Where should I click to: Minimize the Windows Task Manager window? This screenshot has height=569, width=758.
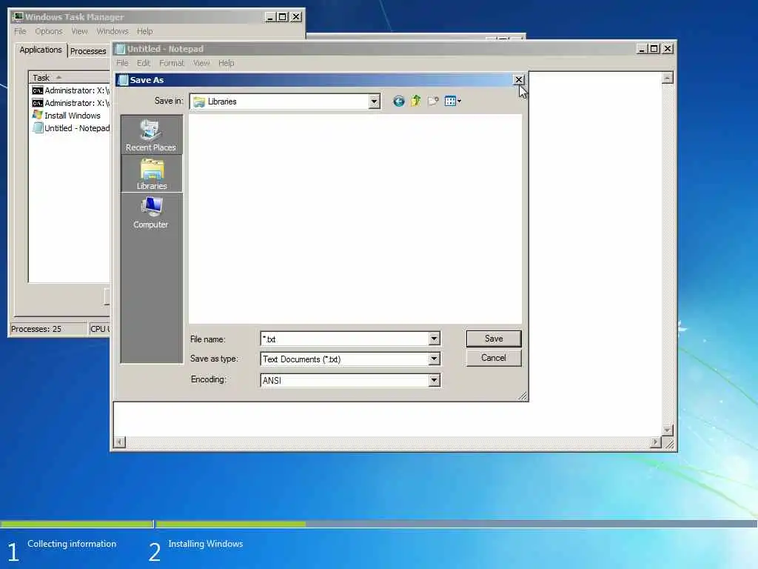click(x=270, y=17)
